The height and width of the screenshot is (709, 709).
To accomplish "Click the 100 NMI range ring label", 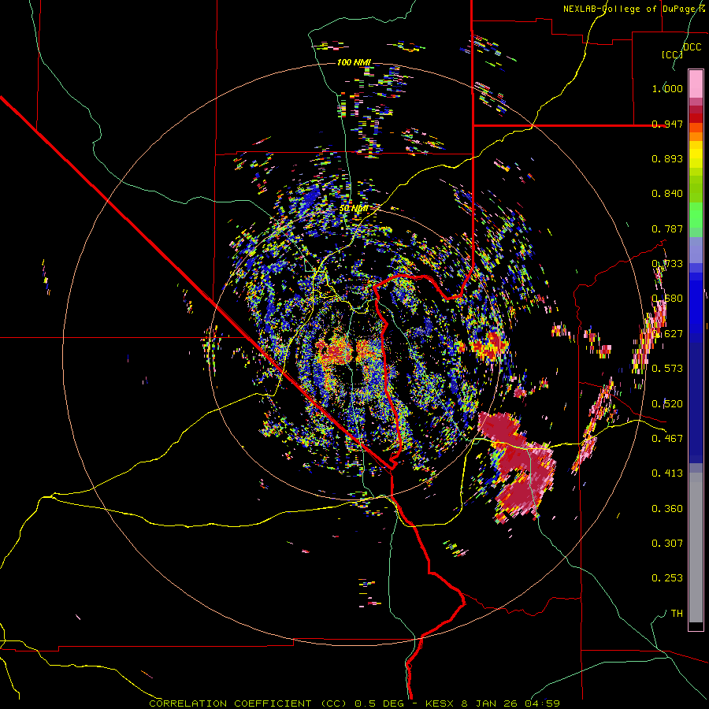I will [354, 62].
